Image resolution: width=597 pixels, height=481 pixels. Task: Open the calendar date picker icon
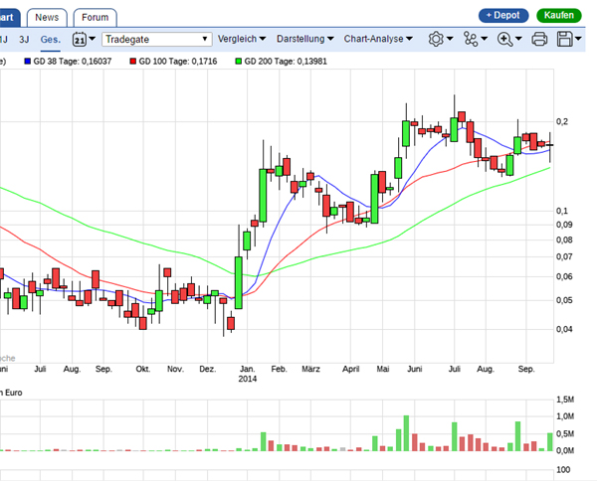pos(80,39)
